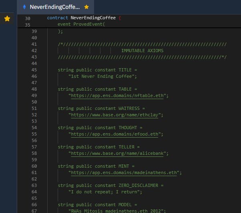
Task: Click the IMMUTABLE AXIOMS comment heading
Action: click(x=142, y=51)
